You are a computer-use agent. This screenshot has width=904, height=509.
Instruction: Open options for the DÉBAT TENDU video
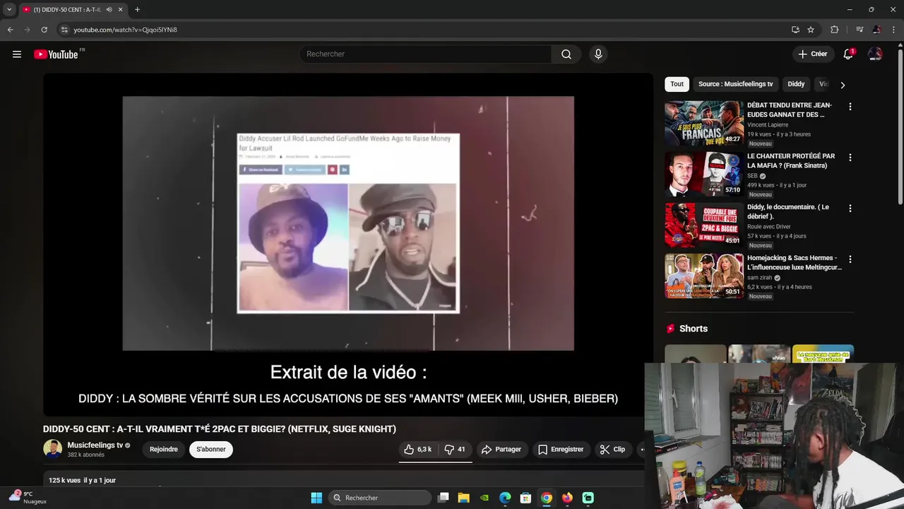pyautogui.click(x=850, y=107)
